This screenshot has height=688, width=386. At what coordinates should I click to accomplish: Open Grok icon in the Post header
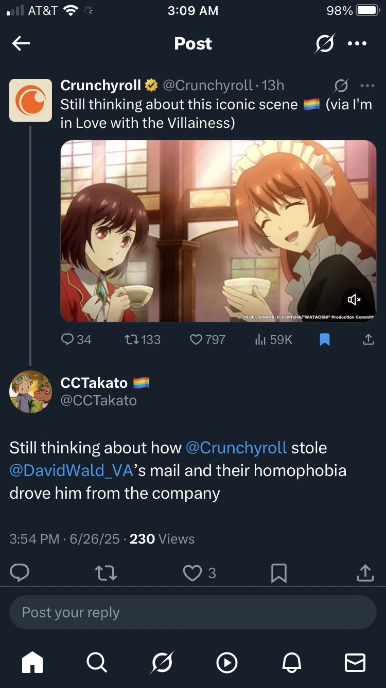point(325,44)
